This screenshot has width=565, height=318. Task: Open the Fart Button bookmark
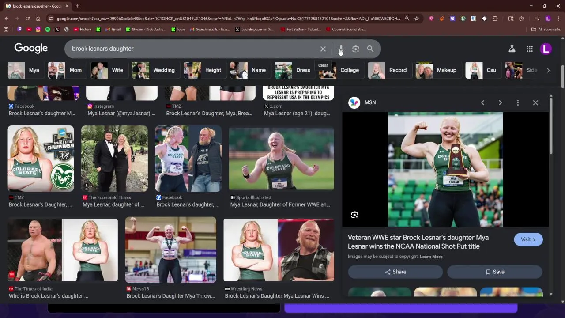pos(301,30)
